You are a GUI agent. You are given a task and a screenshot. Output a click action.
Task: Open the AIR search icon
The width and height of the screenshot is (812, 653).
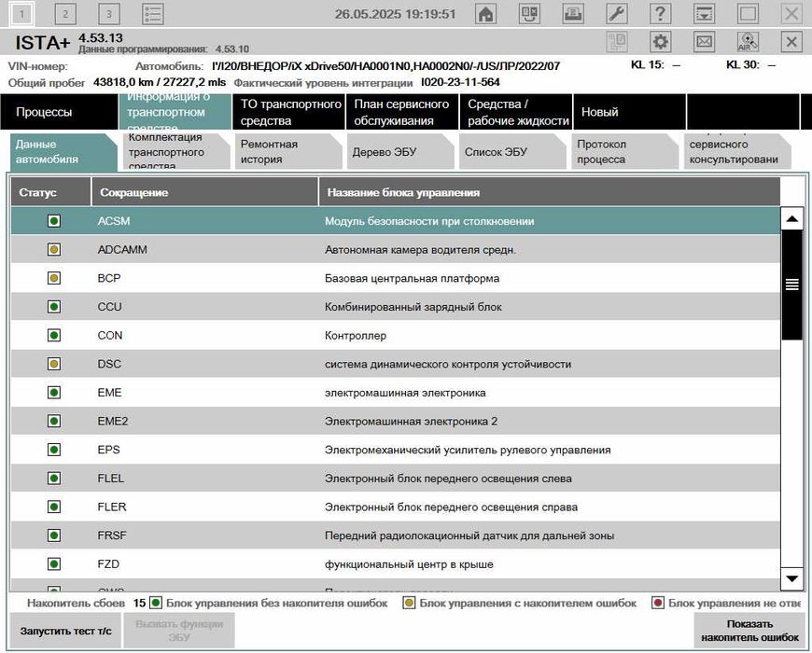(x=748, y=42)
